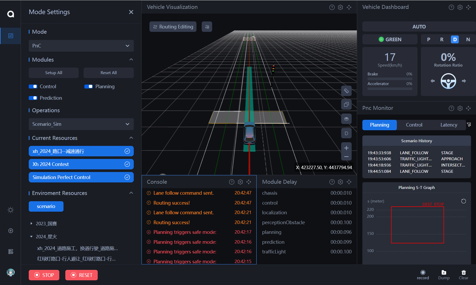Click the record icon
The width and height of the screenshot is (476, 285).
click(x=423, y=273)
